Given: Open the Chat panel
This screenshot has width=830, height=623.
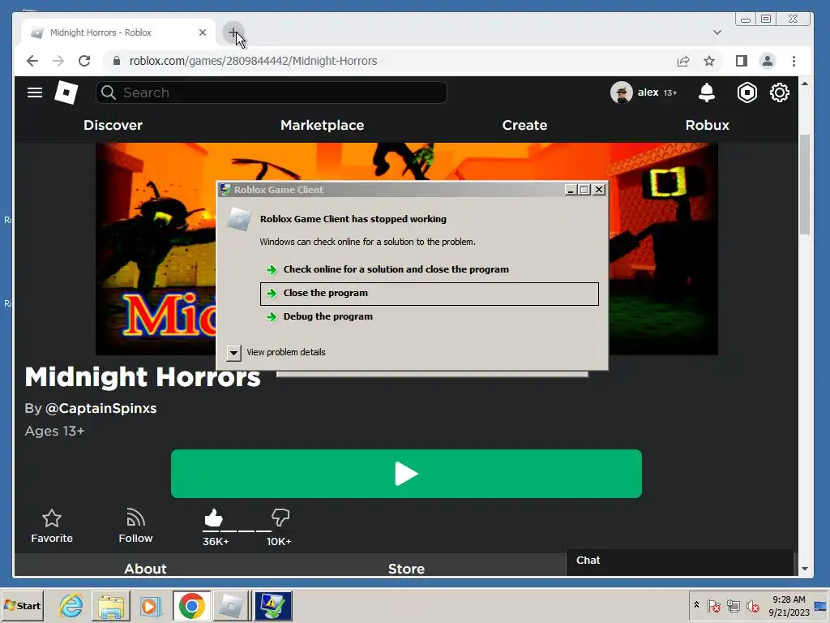Looking at the screenshot, I should click(x=680, y=561).
